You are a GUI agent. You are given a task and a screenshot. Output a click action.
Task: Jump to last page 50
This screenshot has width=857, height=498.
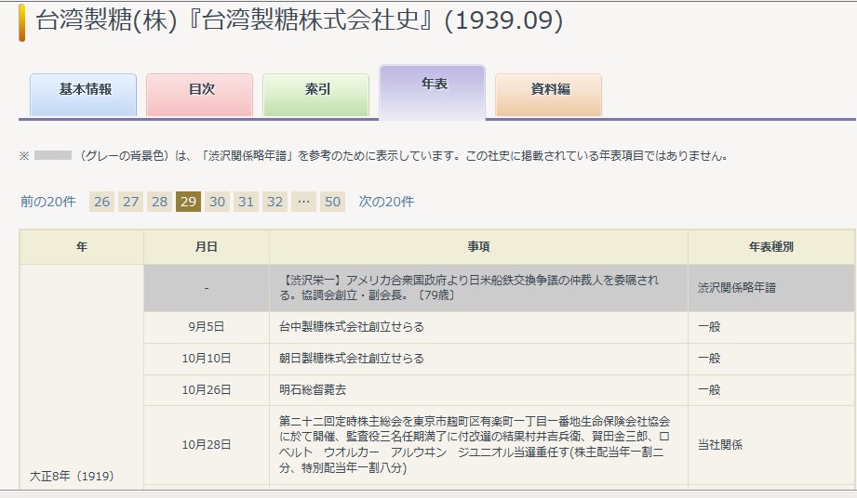pos(333,202)
